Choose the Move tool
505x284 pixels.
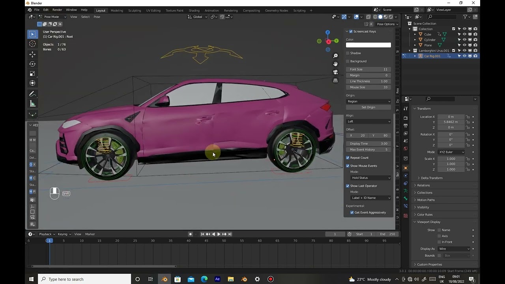pos(32,54)
